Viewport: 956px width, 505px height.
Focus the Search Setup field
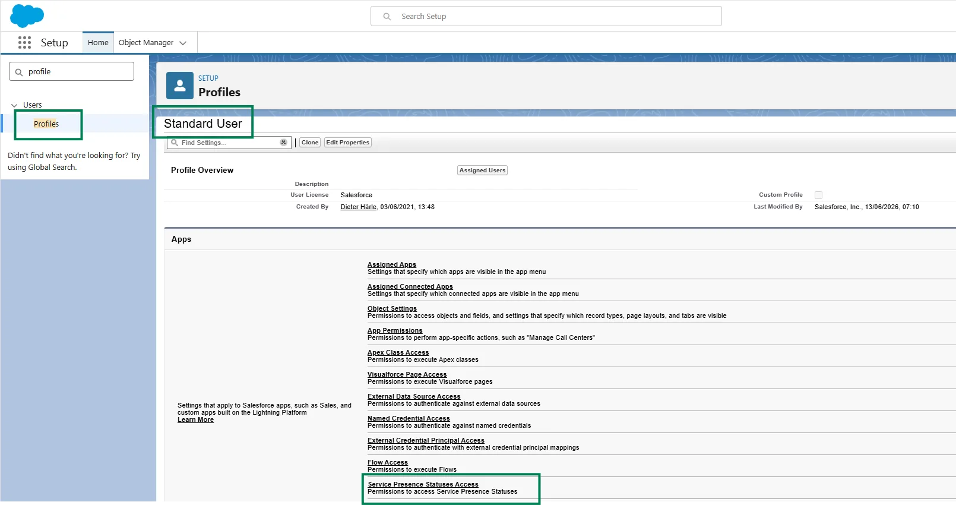pos(546,17)
